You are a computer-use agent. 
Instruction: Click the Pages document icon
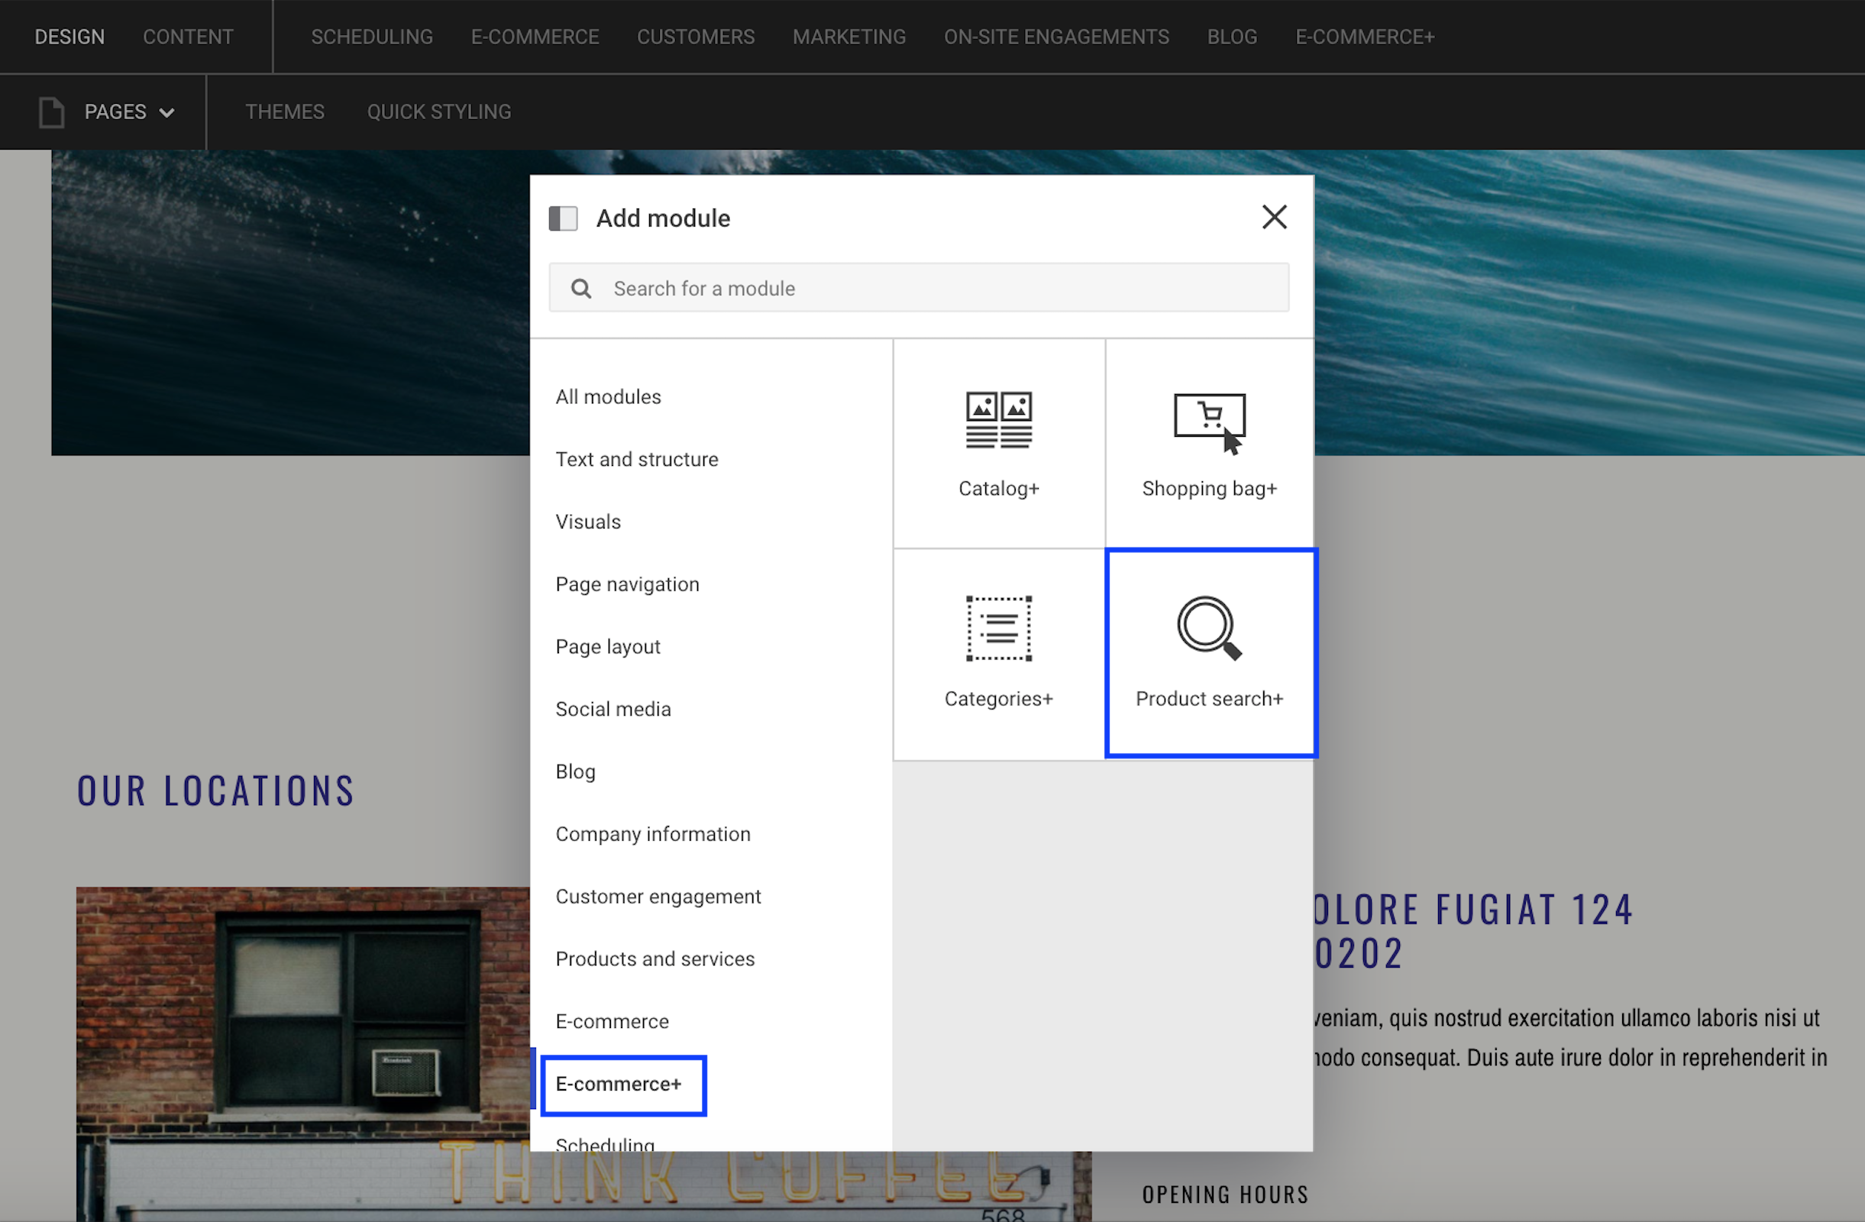coord(52,112)
